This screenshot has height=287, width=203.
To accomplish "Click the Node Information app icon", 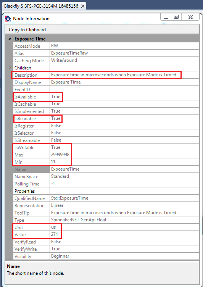I will coord(8,19).
